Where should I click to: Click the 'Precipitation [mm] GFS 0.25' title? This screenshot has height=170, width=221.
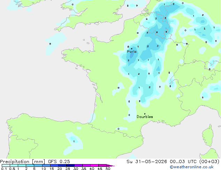tap(35, 162)
